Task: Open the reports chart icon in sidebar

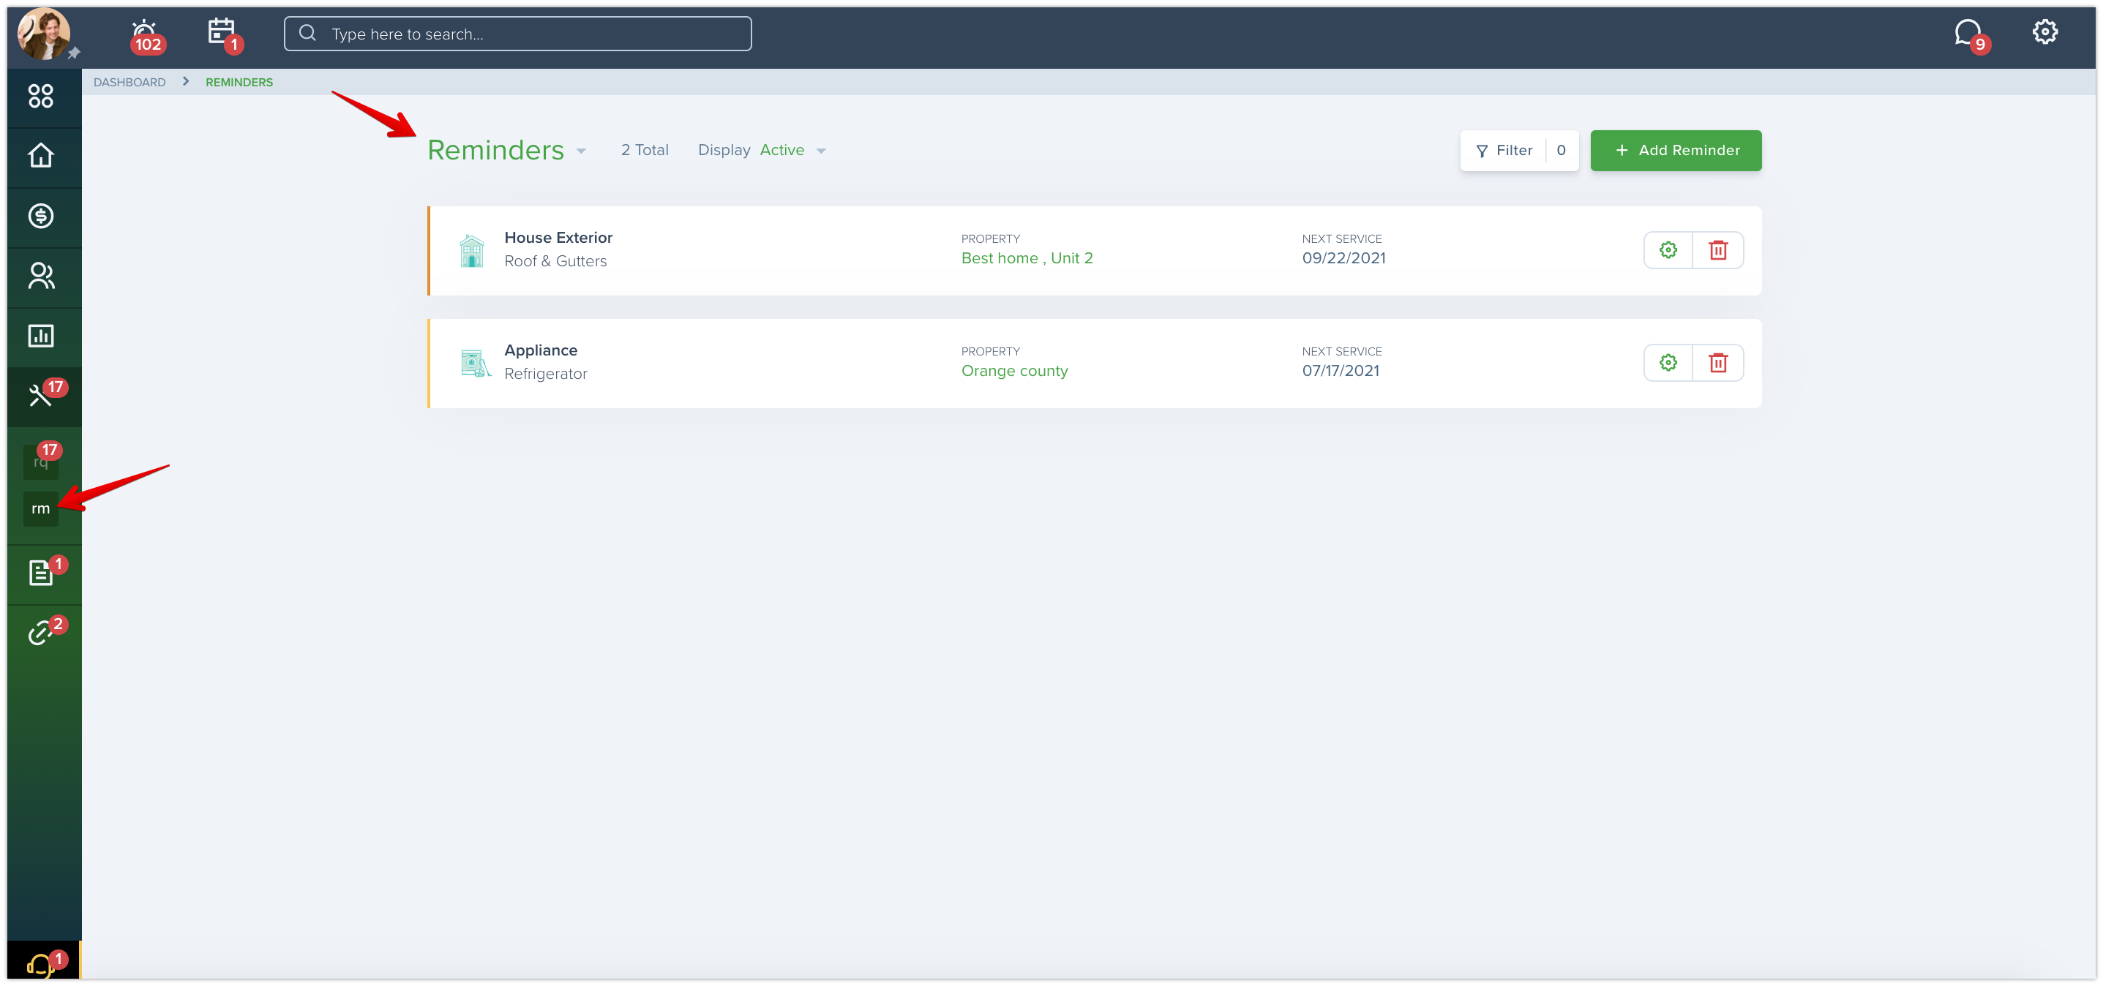Action: [41, 336]
